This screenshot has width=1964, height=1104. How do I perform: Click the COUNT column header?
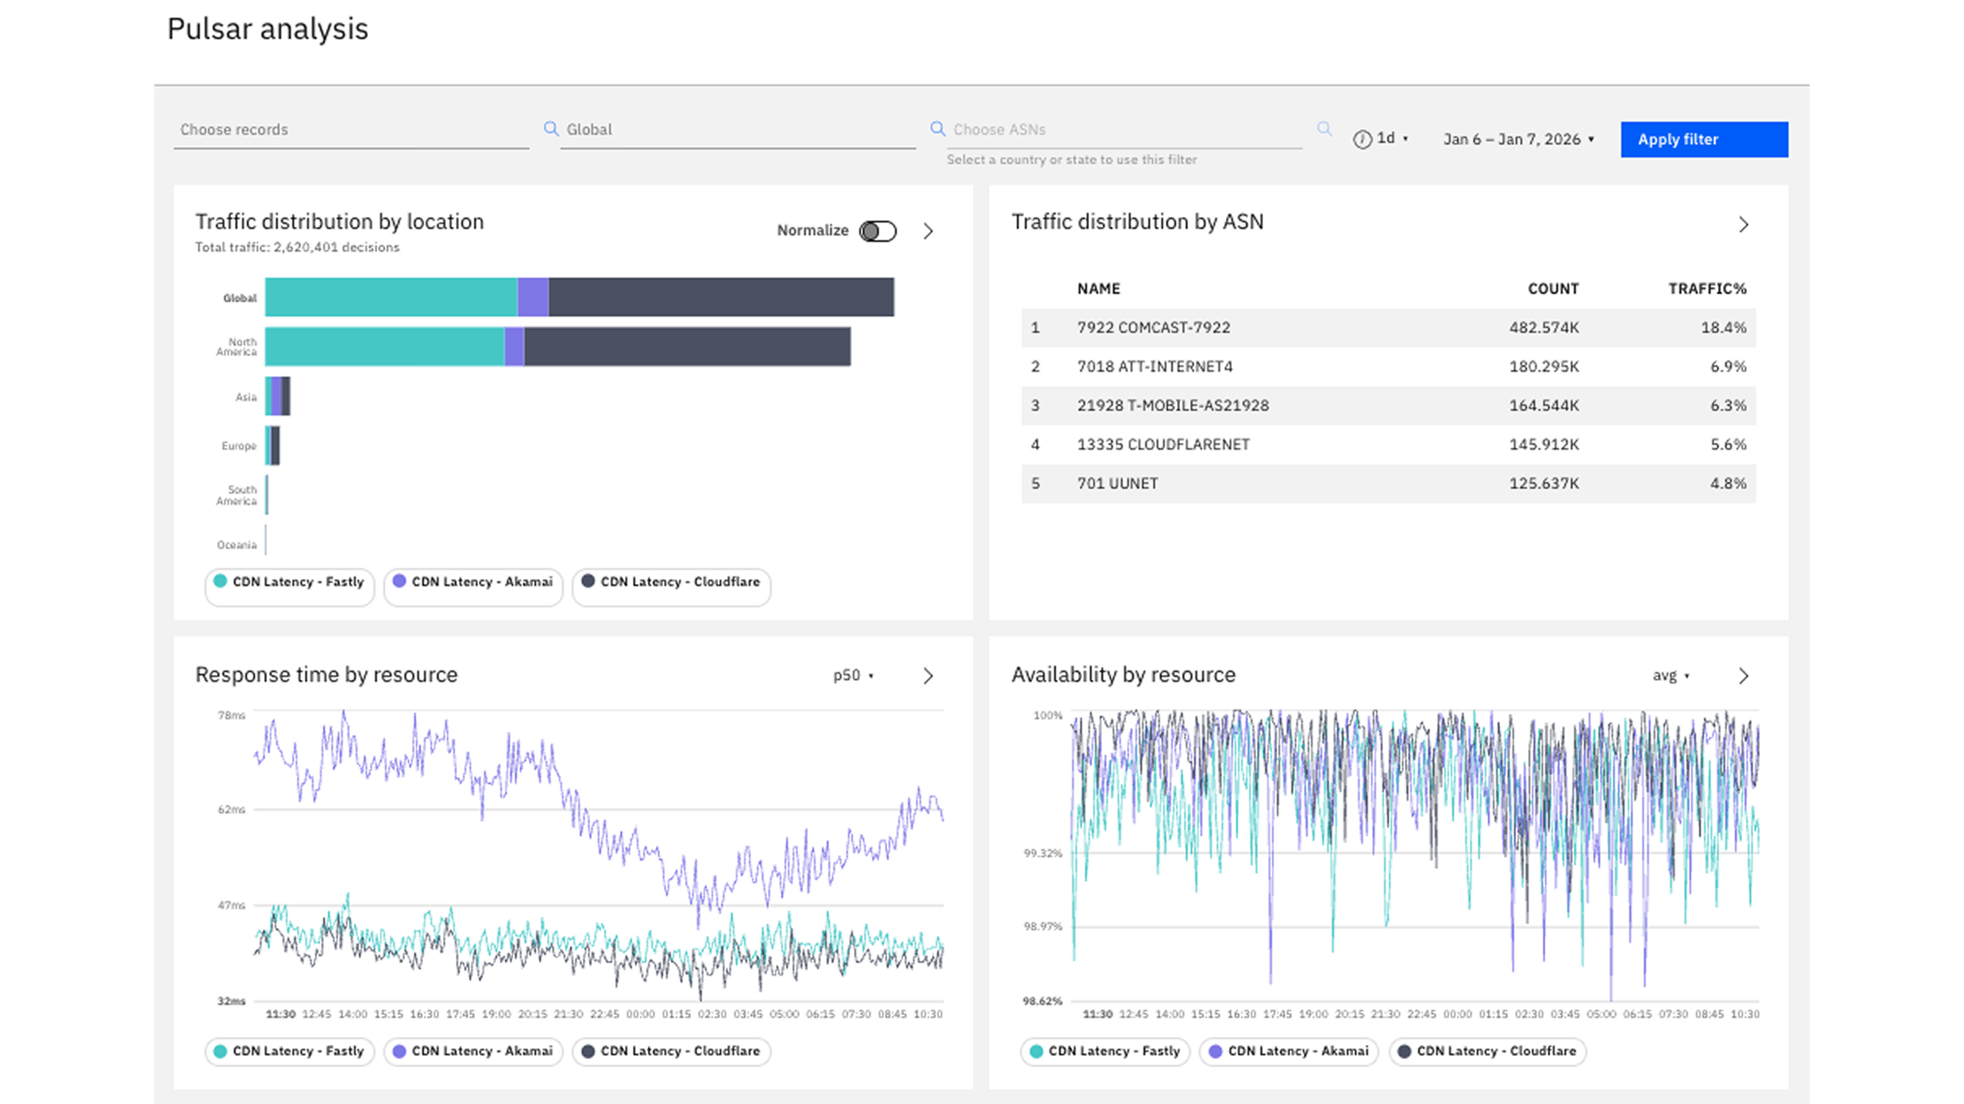point(1553,289)
